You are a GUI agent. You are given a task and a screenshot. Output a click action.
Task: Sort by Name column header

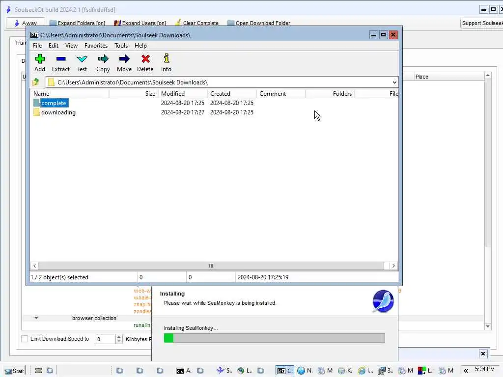(x=70, y=94)
